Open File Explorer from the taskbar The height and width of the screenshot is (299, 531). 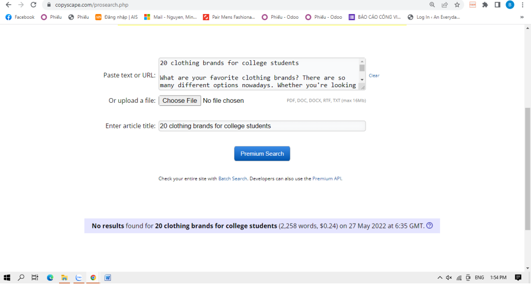tap(65, 278)
